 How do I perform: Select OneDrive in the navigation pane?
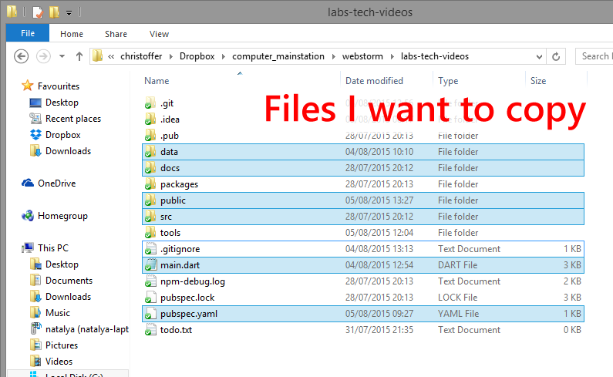pyautogui.click(x=57, y=183)
